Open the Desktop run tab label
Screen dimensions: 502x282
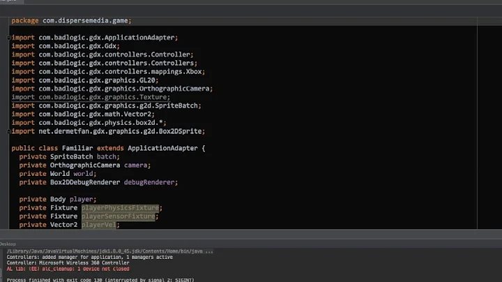(x=8, y=244)
